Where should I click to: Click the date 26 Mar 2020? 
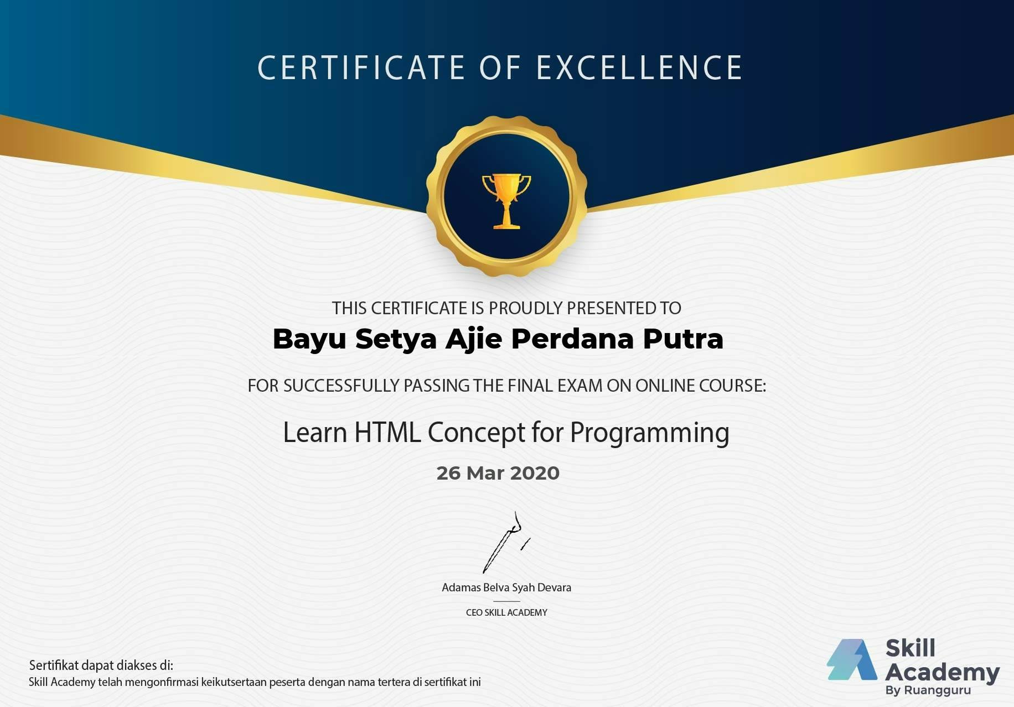(498, 473)
